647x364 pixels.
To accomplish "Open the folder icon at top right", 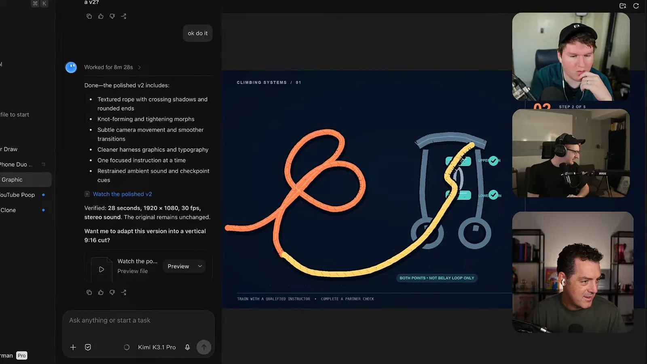I will 623,6.
